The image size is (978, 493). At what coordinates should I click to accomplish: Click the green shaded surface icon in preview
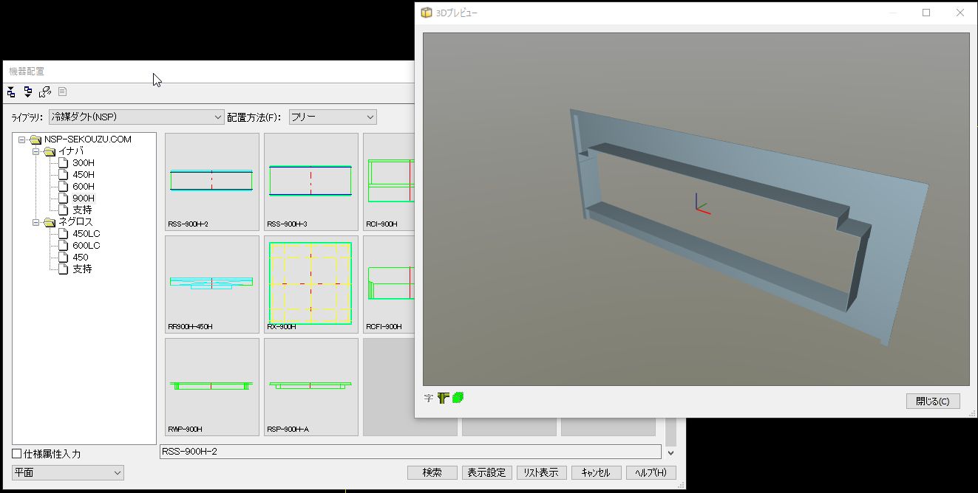458,398
